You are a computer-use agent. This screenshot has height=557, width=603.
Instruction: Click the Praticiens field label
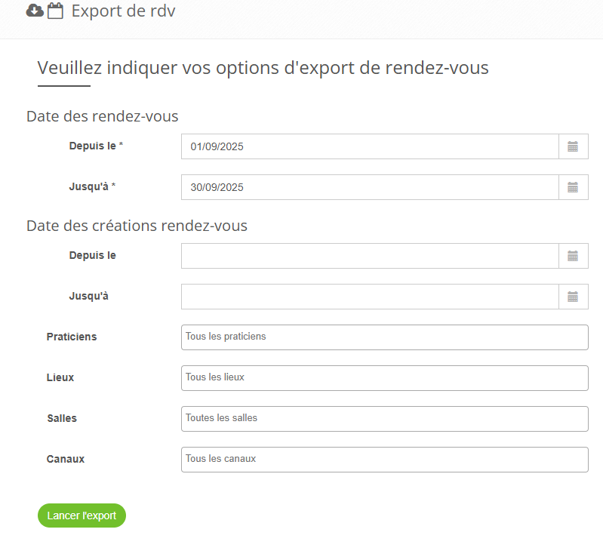click(x=72, y=337)
